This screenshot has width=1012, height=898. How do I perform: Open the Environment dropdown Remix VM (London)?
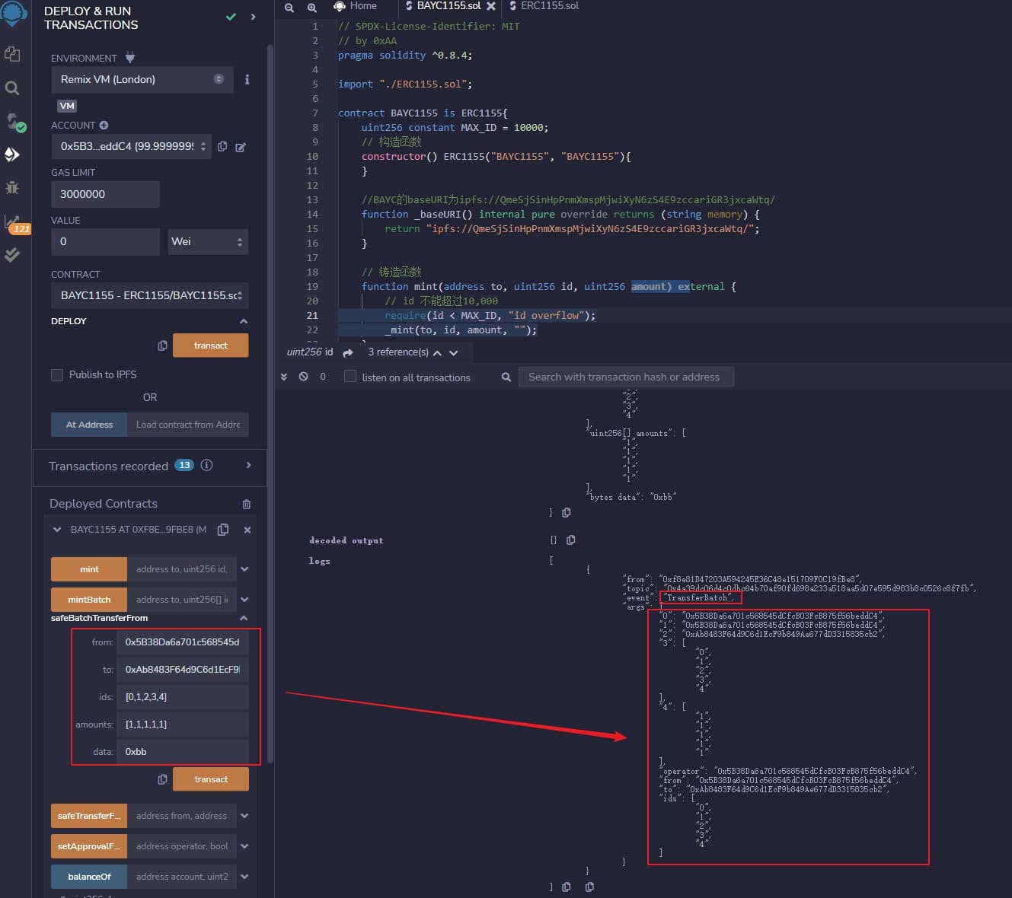(137, 79)
